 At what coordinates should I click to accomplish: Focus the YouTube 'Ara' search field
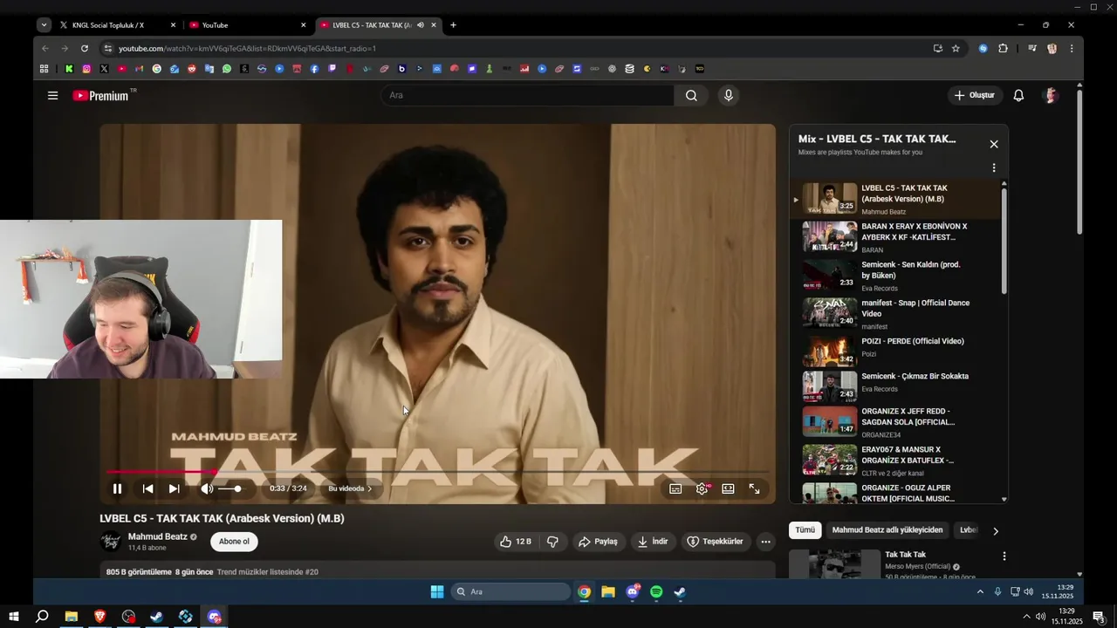click(527, 95)
